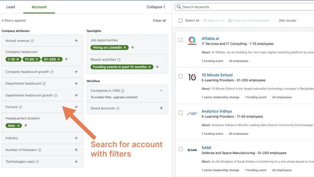The height and width of the screenshot is (177, 314).
Task: Click the 366 results count
Action: [x=287, y=20]
